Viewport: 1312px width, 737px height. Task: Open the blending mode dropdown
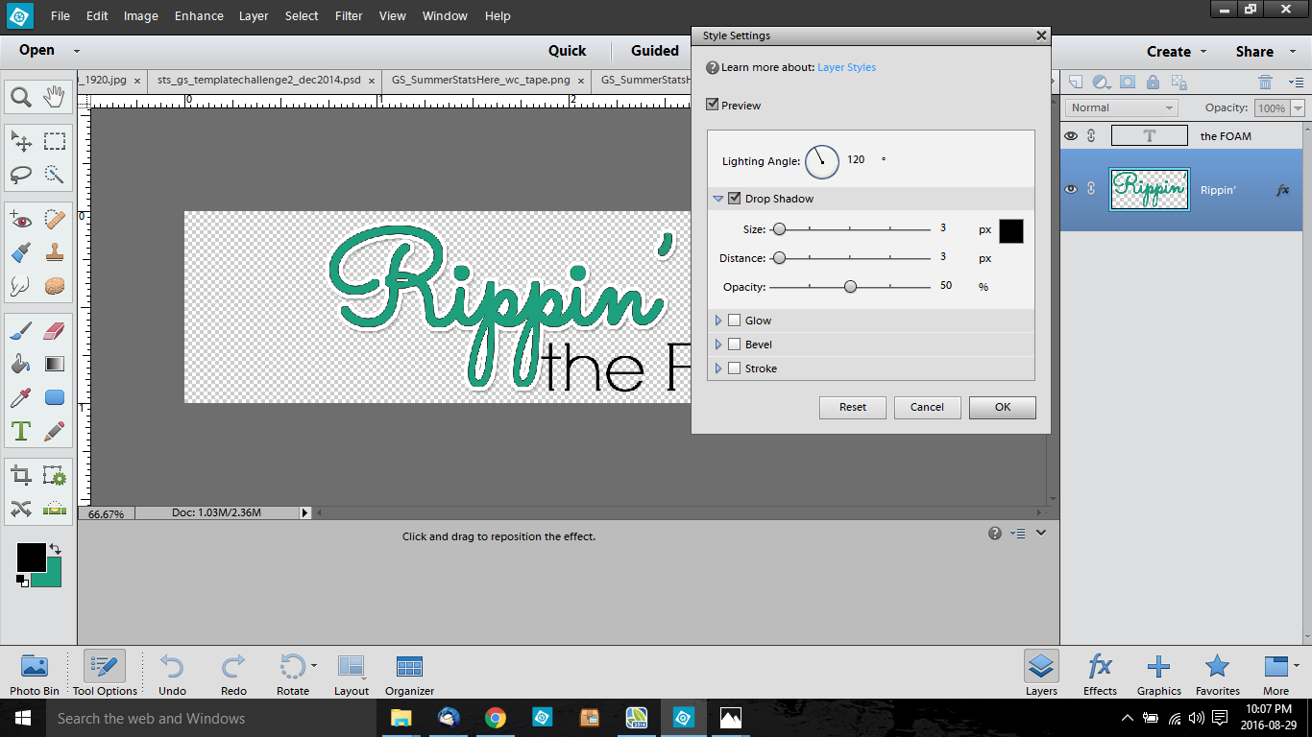pos(1120,107)
